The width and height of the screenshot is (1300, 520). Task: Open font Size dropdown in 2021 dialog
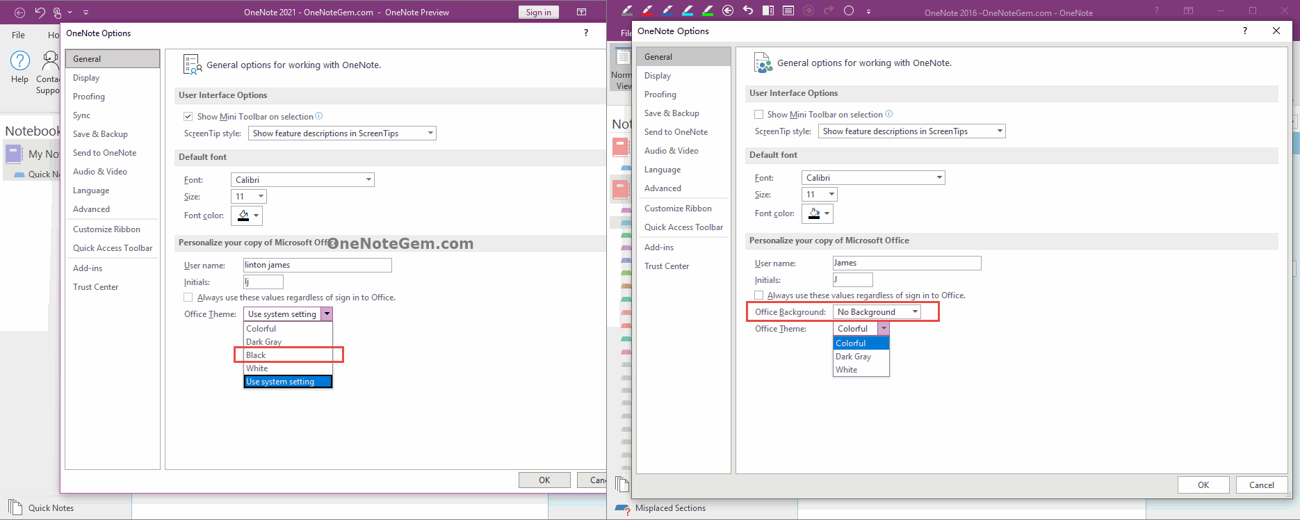pyautogui.click(x=249, y=197)
